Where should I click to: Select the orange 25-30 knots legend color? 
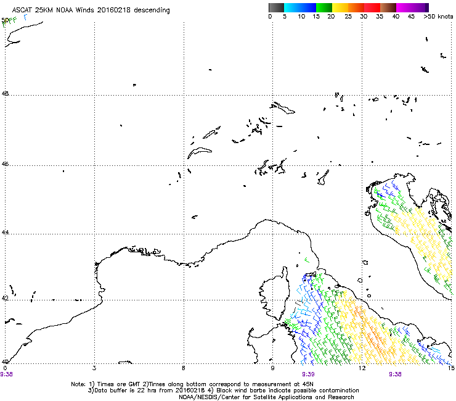click(356, 7)
